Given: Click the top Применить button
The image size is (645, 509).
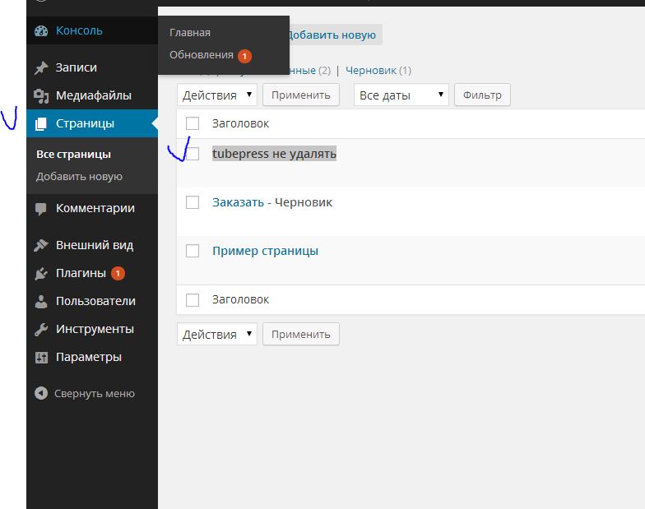Looking at the screenshot, I should [301, 95].
